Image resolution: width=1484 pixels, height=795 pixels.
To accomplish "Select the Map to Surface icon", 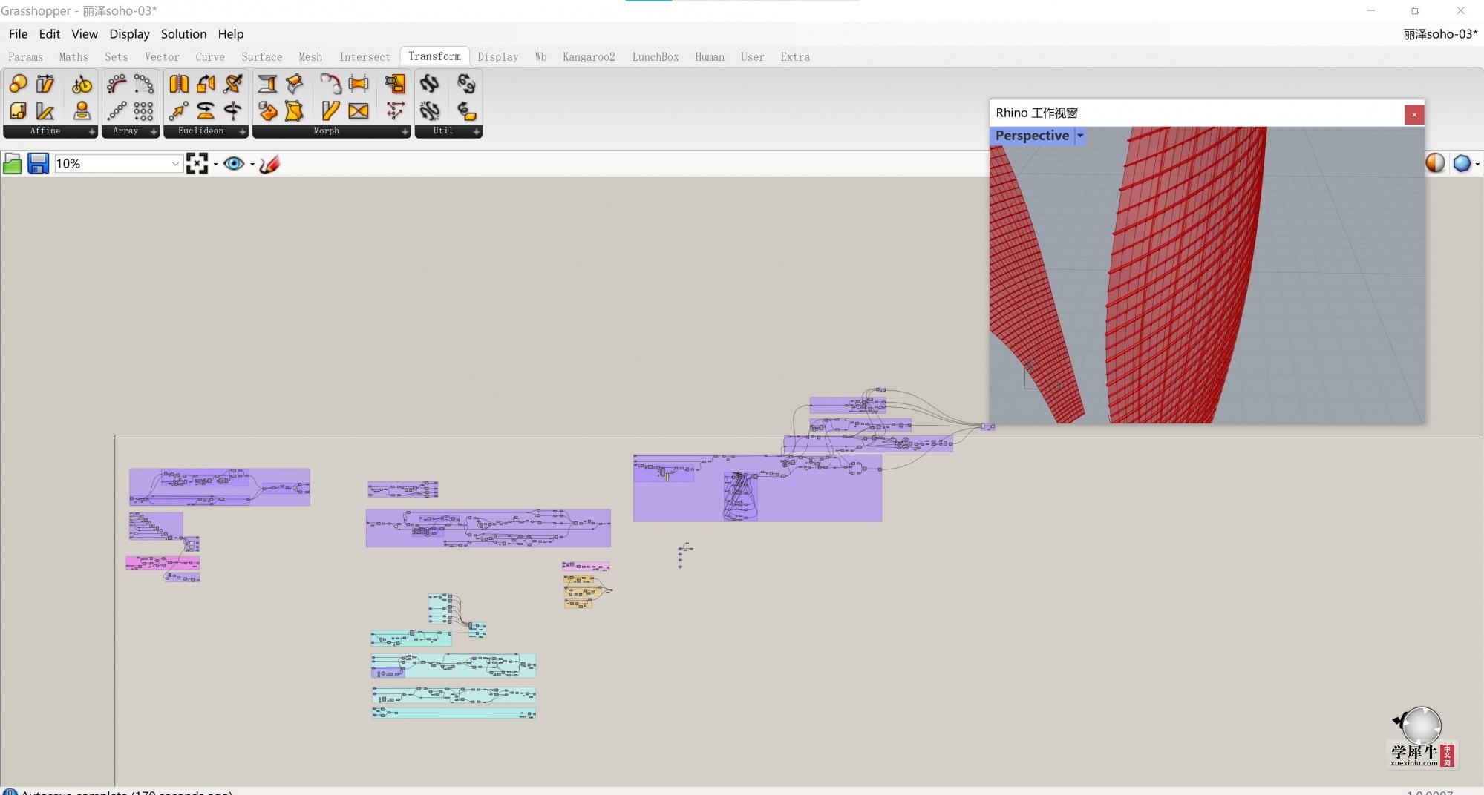I will point(394,84).
